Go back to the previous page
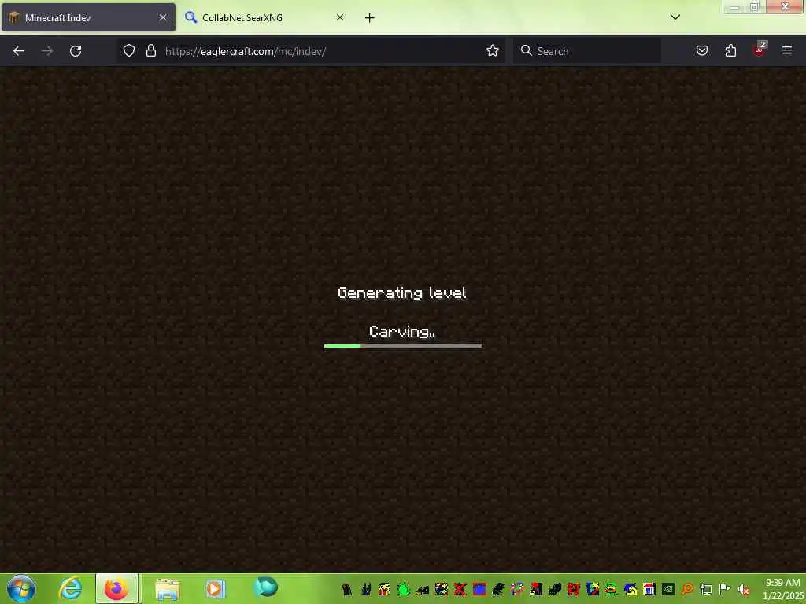This screenshot has width=806, height=604. (x=19, y=51)
